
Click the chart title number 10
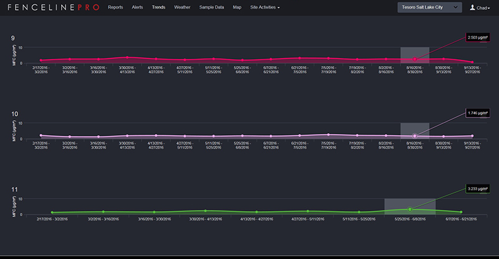pos(14,114)
